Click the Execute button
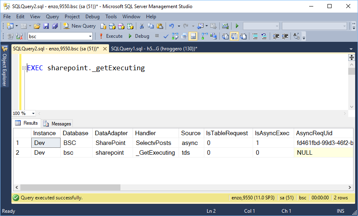 pos(111,36)
